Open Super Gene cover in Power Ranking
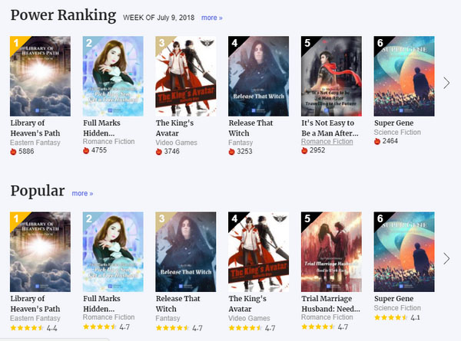Viewport: 461px width, 341px height. (x=404, y=76)
